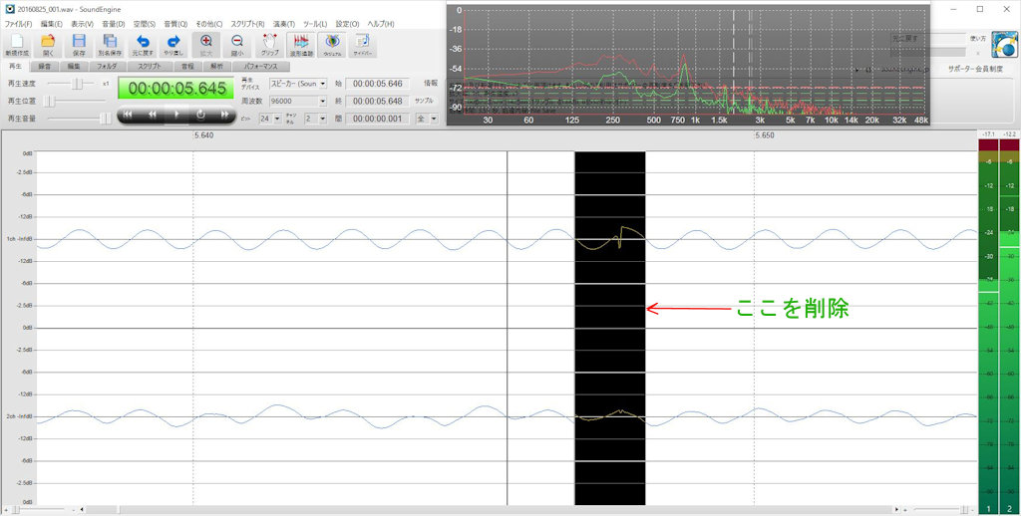Screen dimensions: 1021x516
Task: Open the 演奏(T) menu
Action: 284,24
